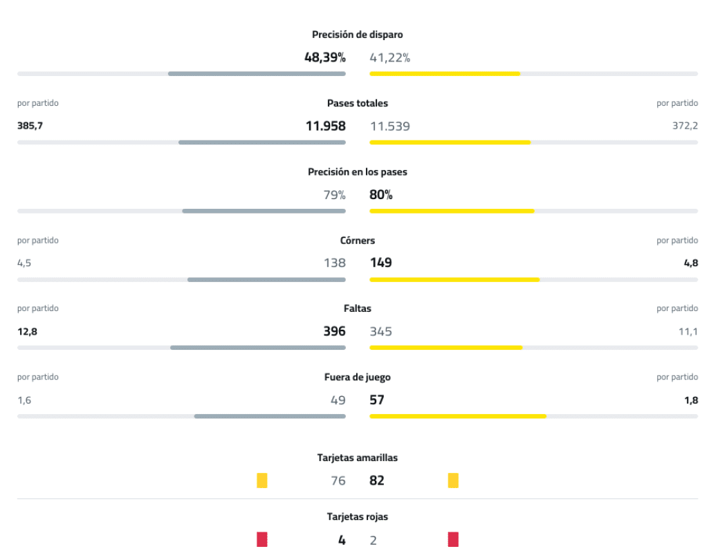
Task: Click the 'Precisión de disparo' heading
Action: 358,35
